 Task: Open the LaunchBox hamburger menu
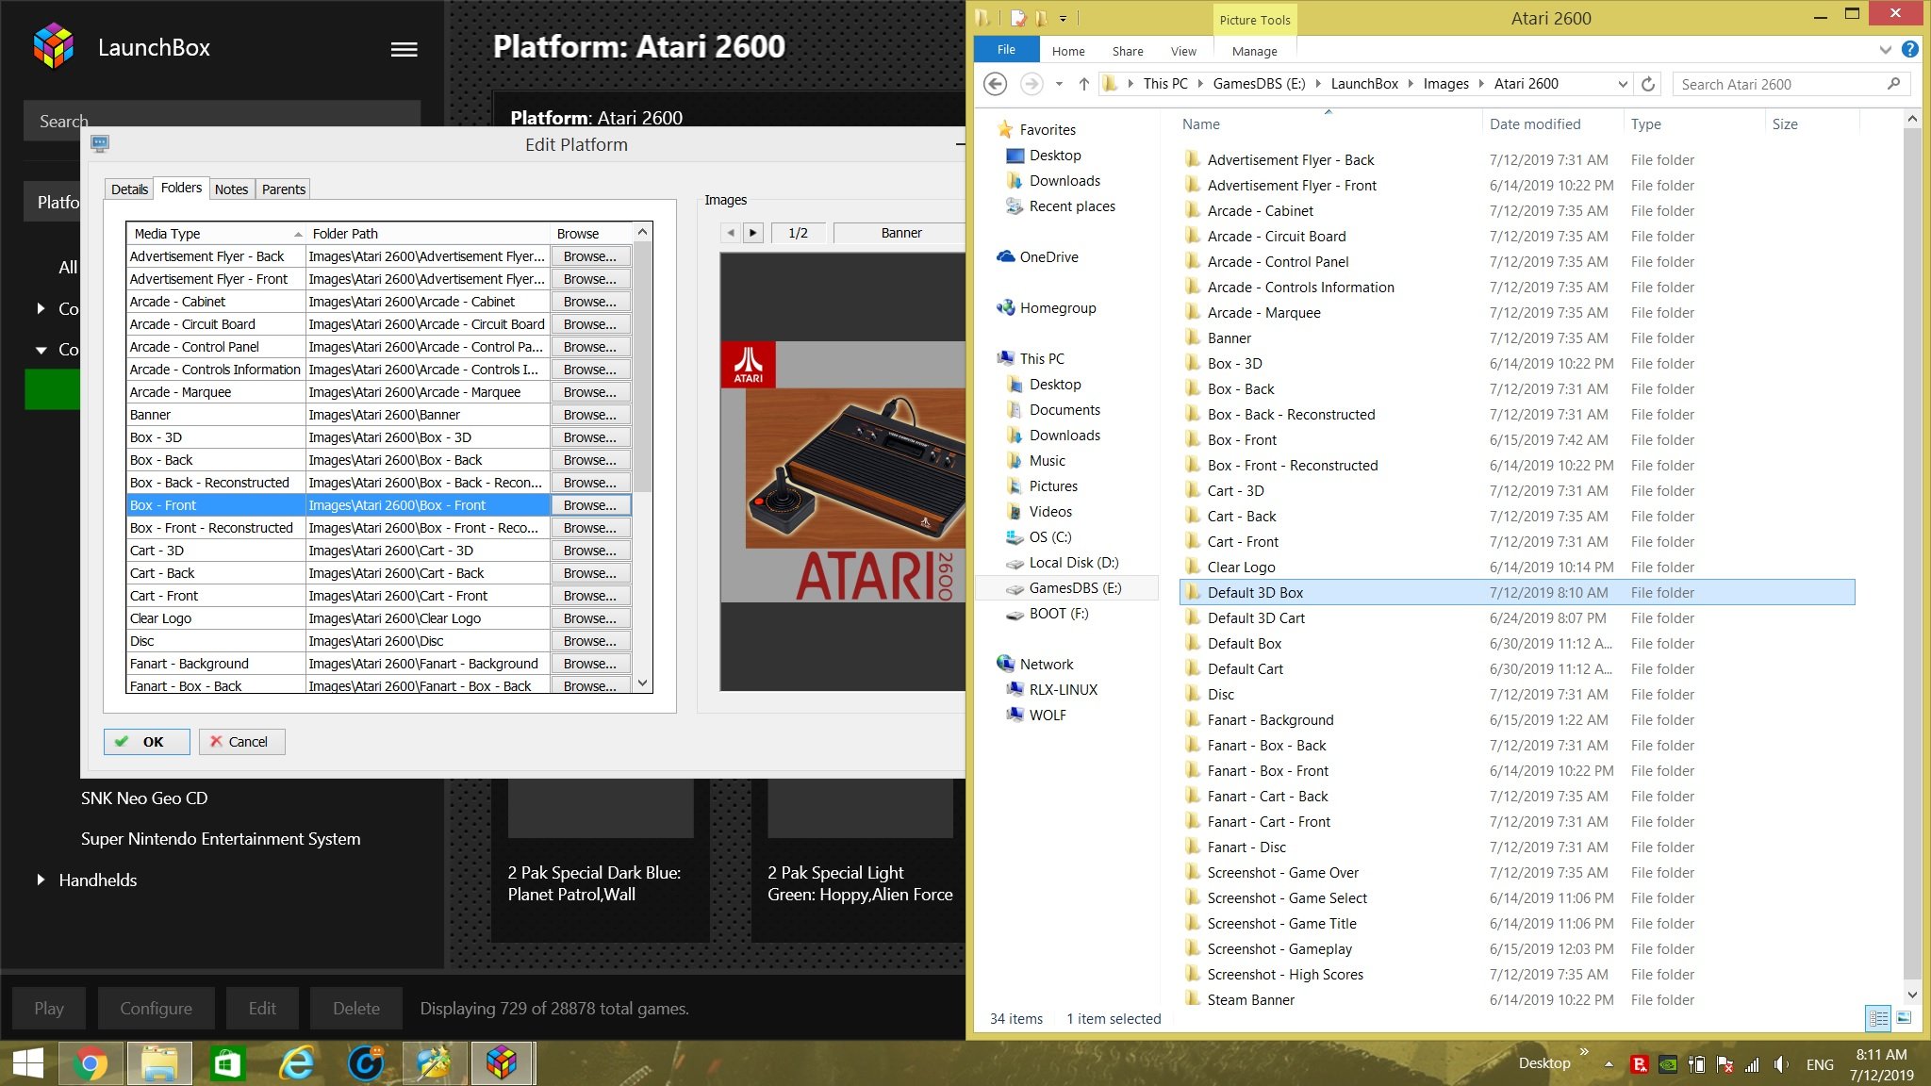click(x=404, y=49)
